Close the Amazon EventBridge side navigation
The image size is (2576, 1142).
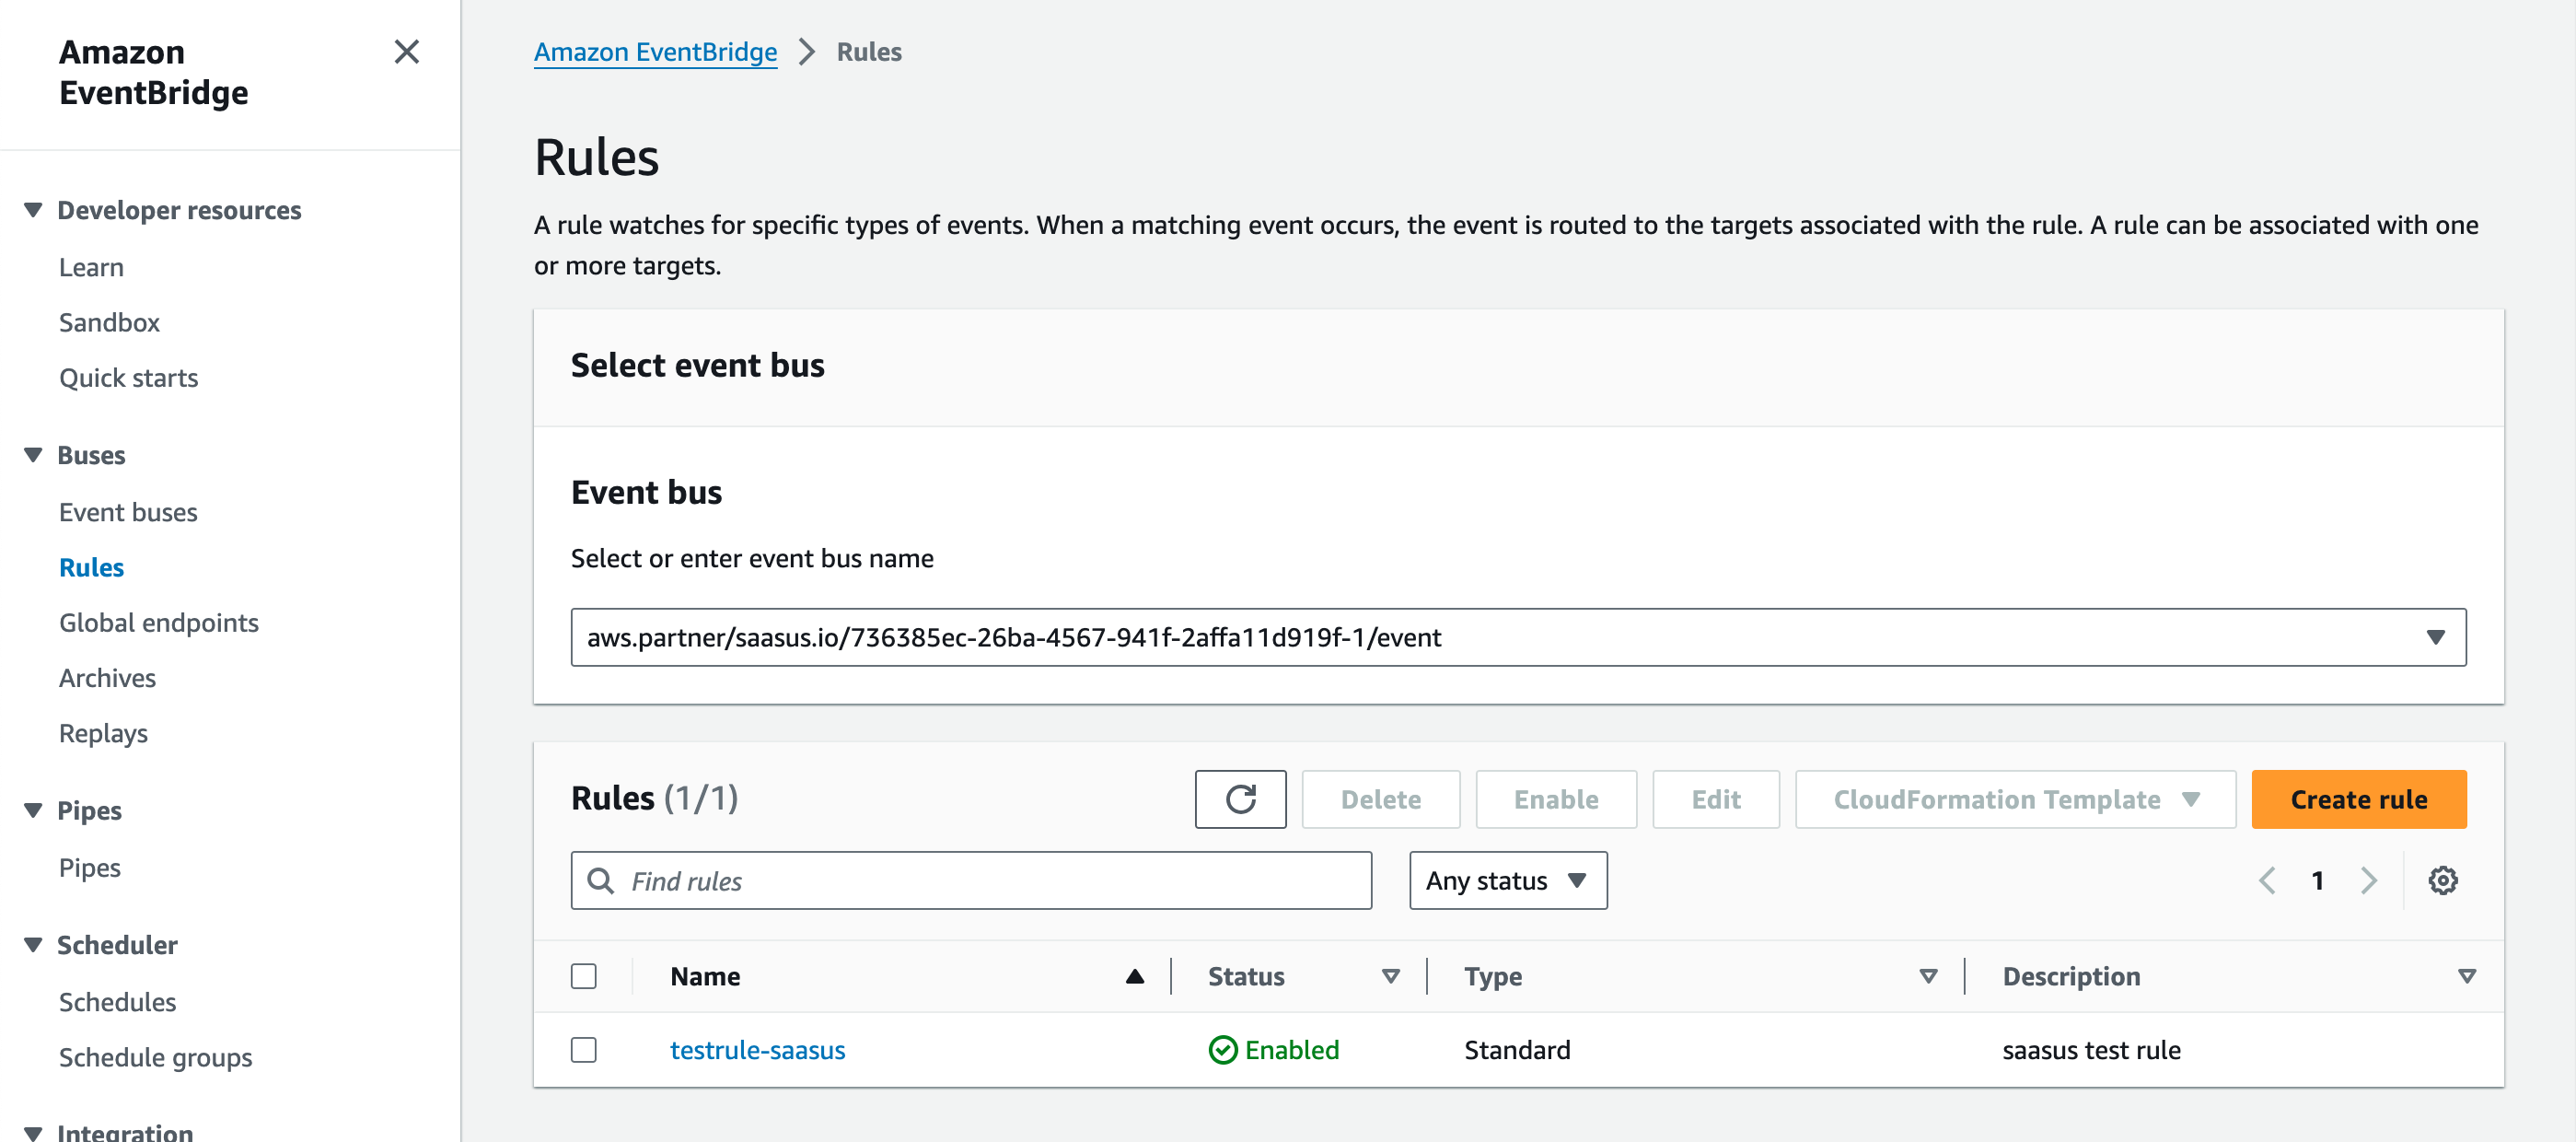(x=406, y=51)
